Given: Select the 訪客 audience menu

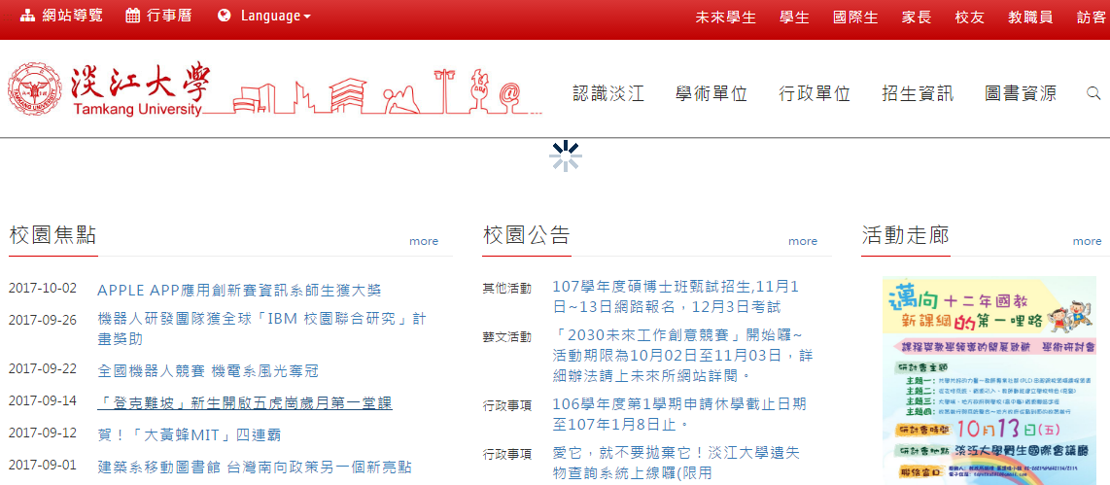Looking at the screenshot, I should pyautogui.click(x=1091, y=17).
